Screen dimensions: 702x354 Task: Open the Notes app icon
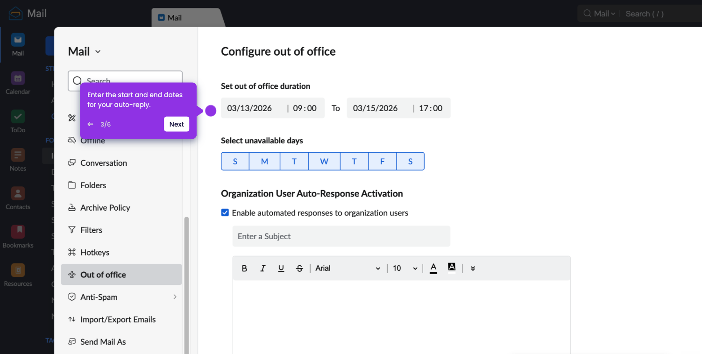point(18,155)
